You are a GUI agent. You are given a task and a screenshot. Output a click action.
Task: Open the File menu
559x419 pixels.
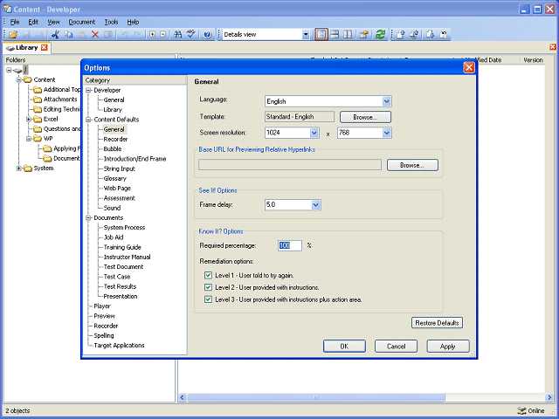click(15, 22)
